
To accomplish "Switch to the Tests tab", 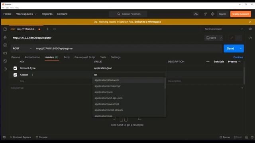I will point(103,57).
